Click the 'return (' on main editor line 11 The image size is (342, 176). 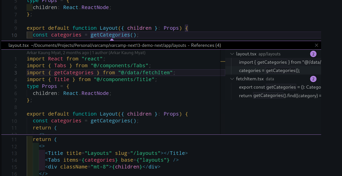(x=45, y=139)
